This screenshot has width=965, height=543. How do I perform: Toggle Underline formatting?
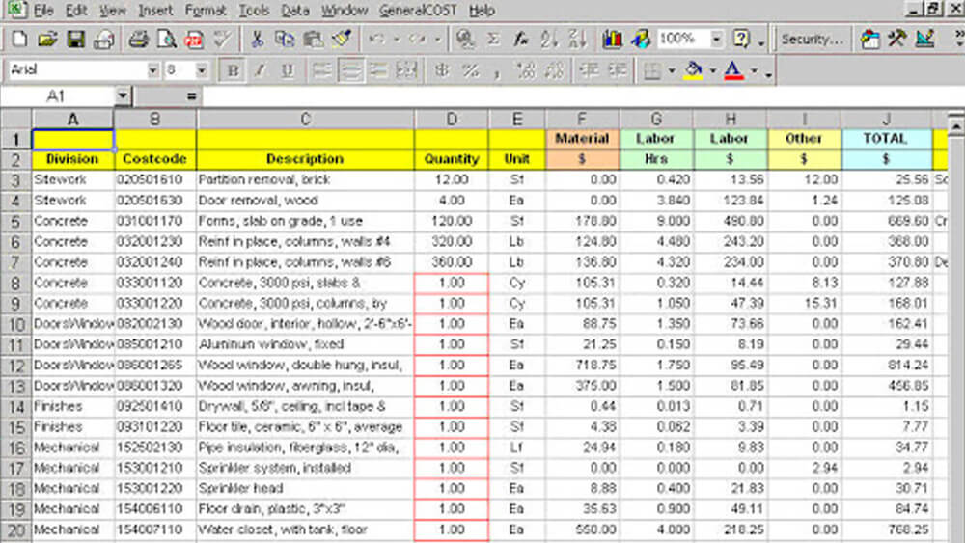(x=288, y=70)
